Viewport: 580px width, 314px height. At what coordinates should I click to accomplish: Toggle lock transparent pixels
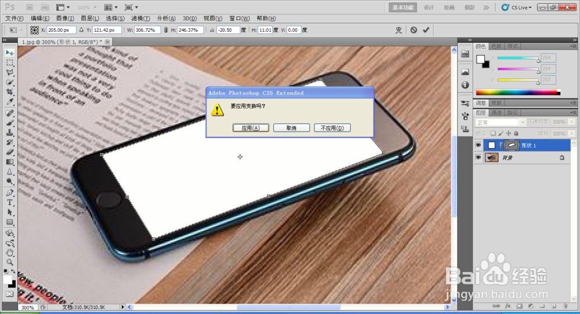coord(493,133)
